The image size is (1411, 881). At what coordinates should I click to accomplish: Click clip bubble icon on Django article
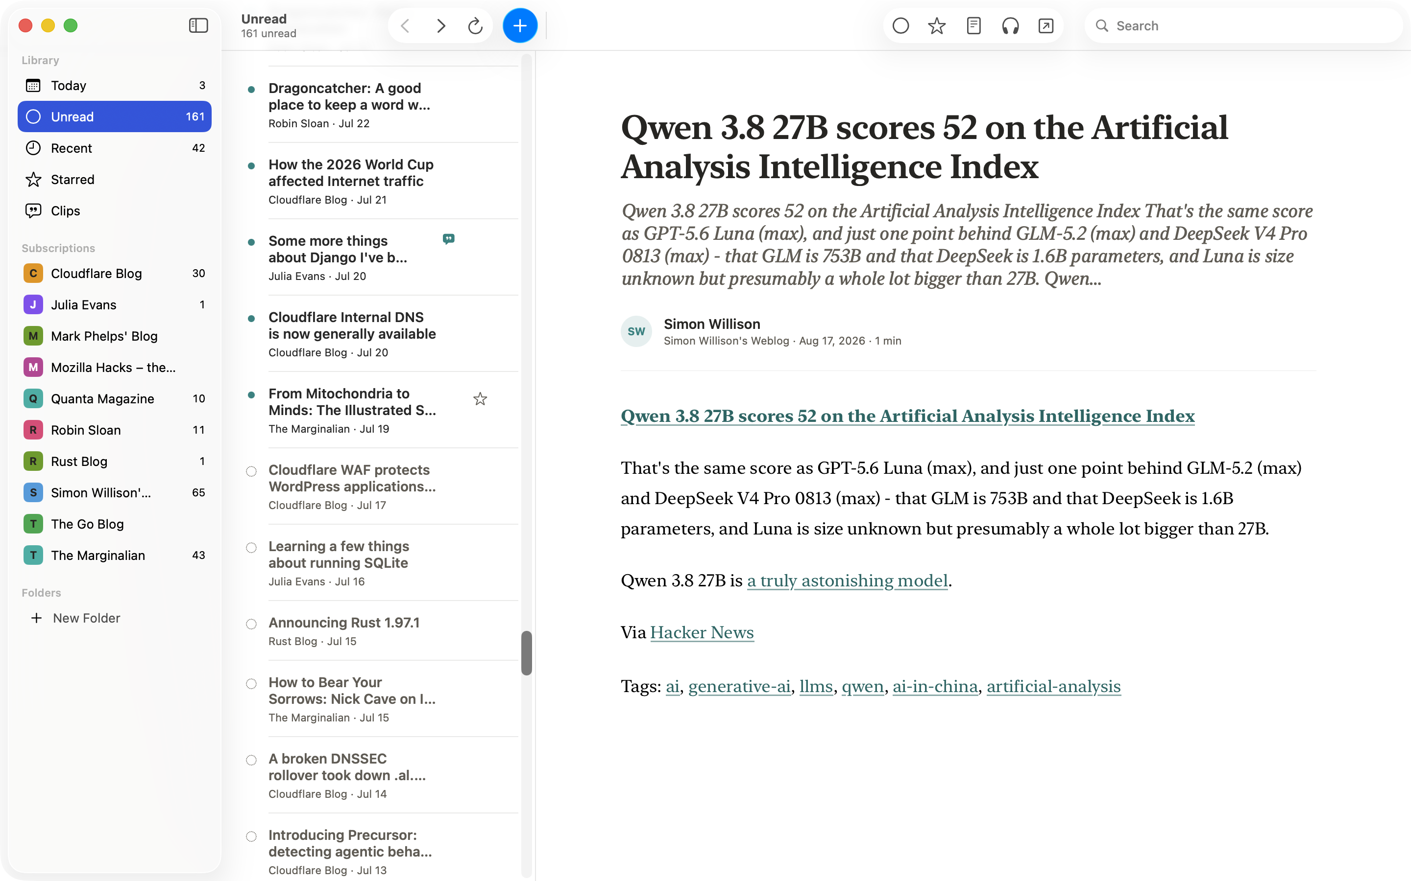click(448, 239)
